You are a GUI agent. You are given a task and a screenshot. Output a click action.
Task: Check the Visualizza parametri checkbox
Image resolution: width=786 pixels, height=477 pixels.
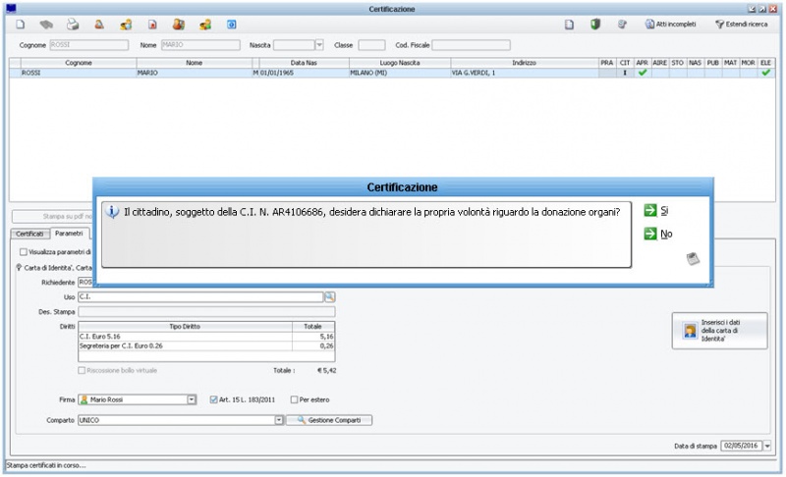(x=24, y=252)
